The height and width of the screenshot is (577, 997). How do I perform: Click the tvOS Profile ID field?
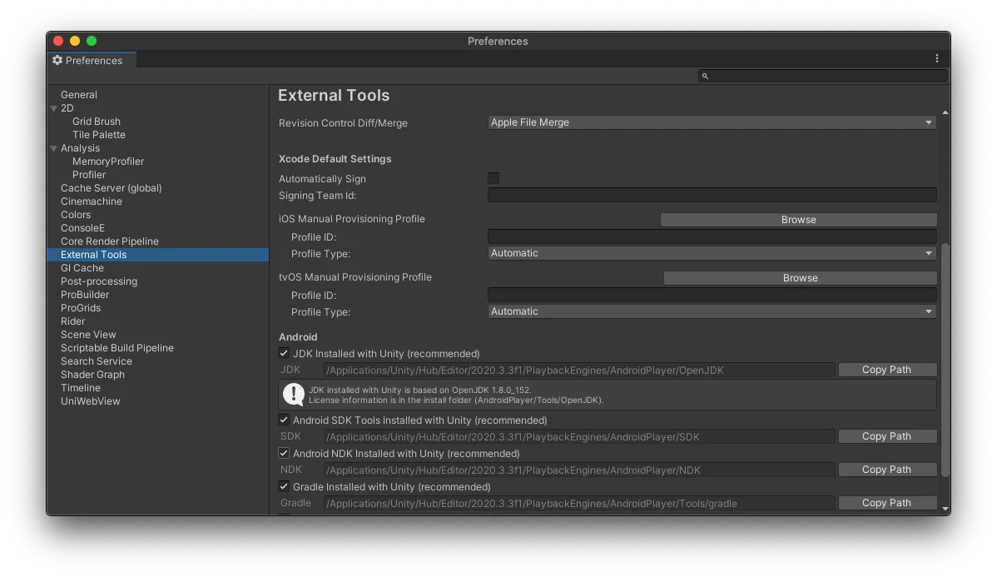pos(712,296)
